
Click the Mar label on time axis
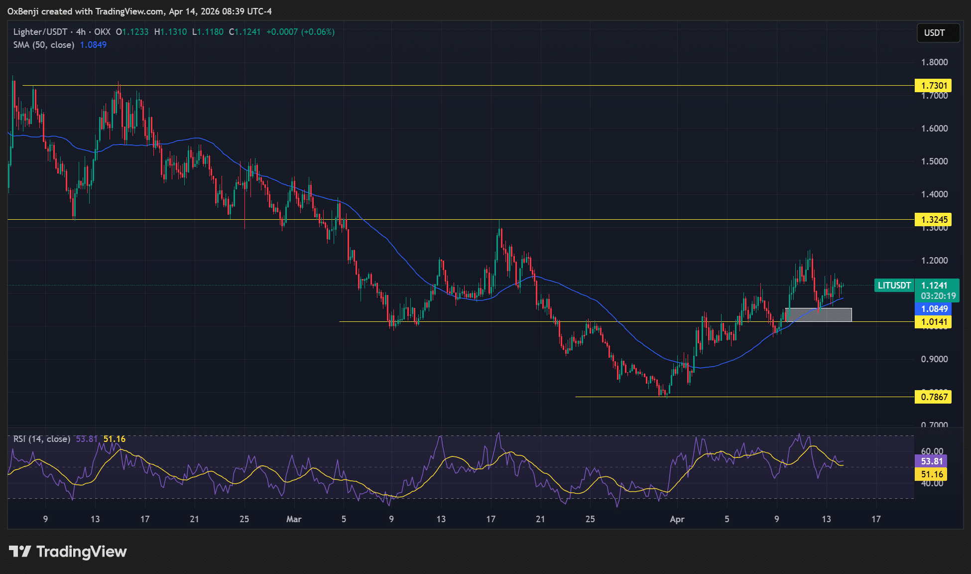point(294,519)
